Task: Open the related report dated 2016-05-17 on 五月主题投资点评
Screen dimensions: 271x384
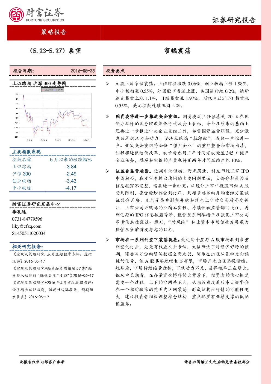Action: 52,258
